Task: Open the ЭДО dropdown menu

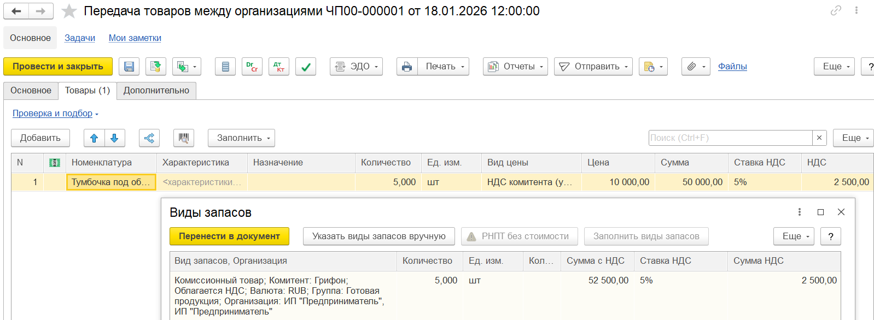Action: click(356, 67)
